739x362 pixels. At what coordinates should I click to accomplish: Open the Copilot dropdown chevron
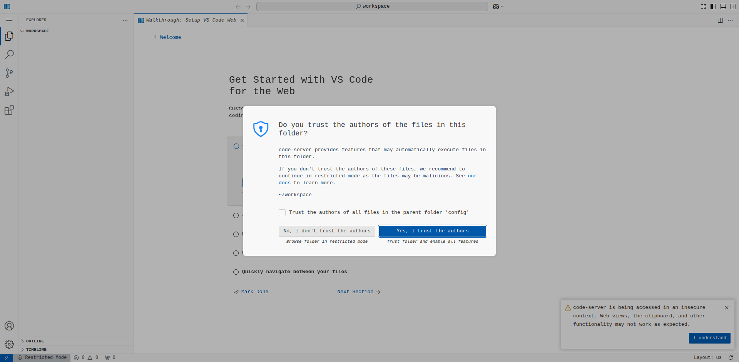click(x=502, y=7)
